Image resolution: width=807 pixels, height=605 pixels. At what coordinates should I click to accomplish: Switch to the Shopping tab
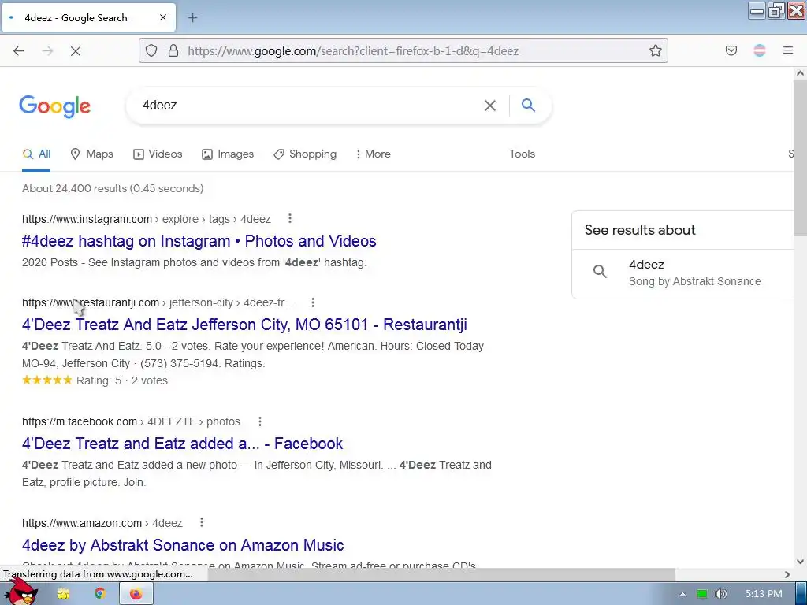pyautogui.click(x=305, y=154)
